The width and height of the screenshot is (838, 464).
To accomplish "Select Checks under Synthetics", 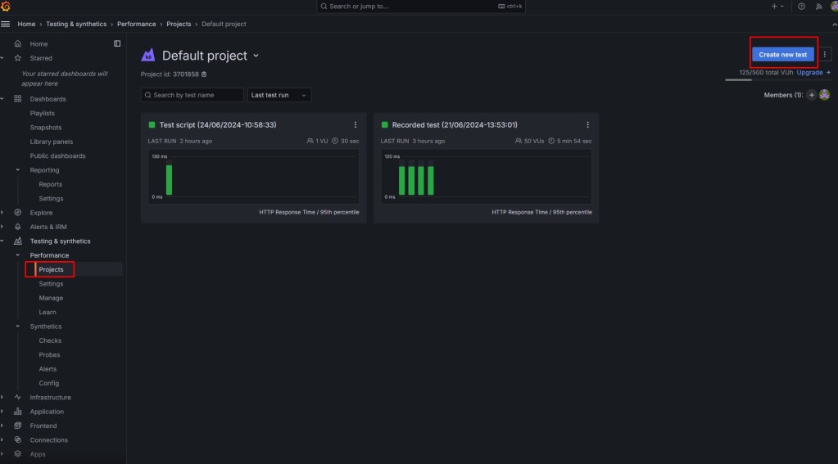I will pyautogui.click(x=50, y=340).
